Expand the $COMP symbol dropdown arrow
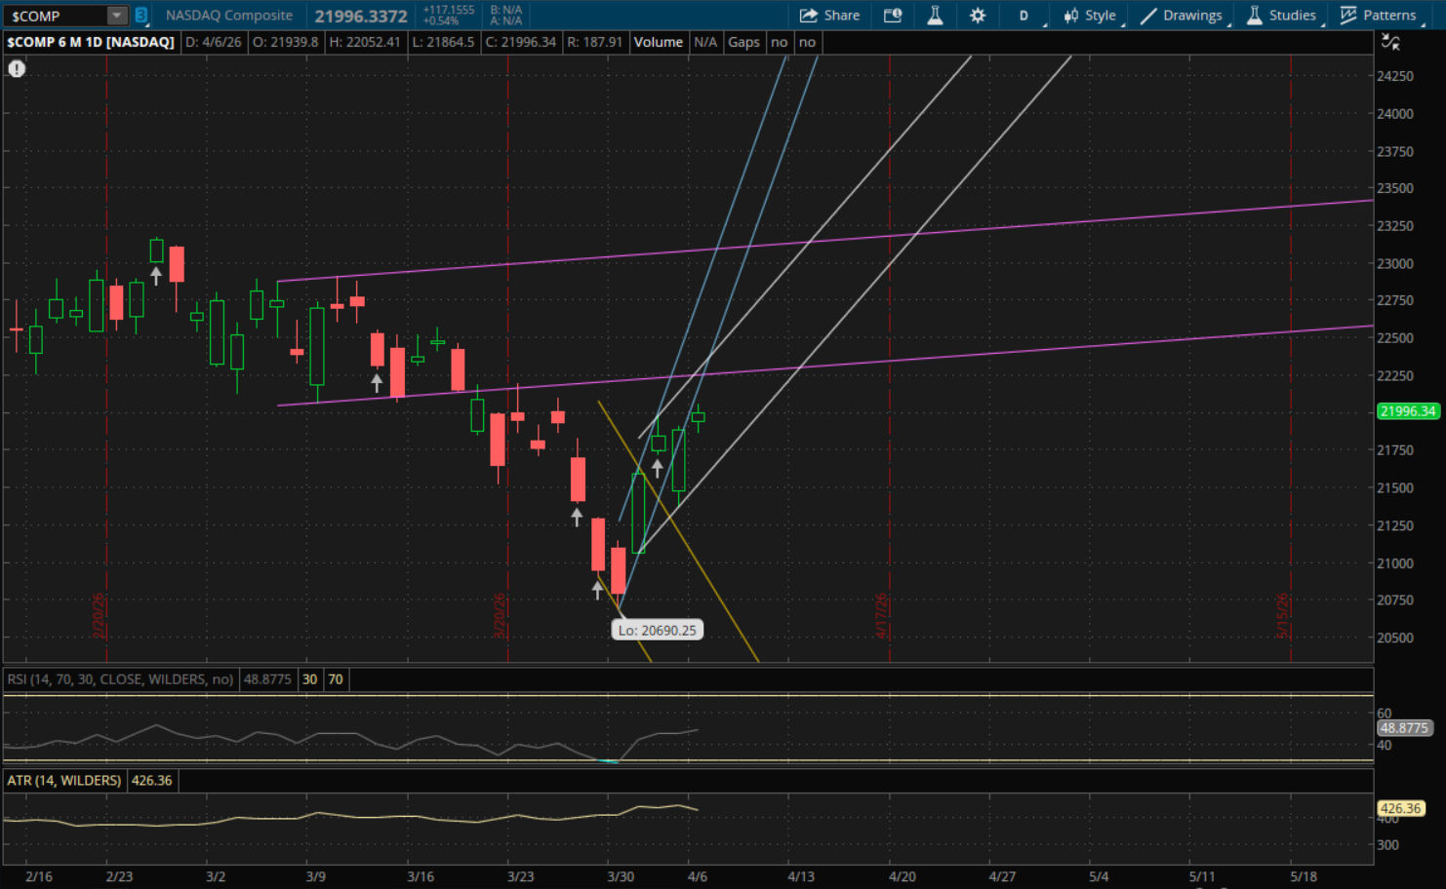This screenshot has height=889, width=1446. click(x=116, y=16)
